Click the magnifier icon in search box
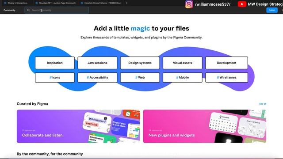Image resolution: width=283 pixels, height=159 pixels. click(x=28, y=10)
